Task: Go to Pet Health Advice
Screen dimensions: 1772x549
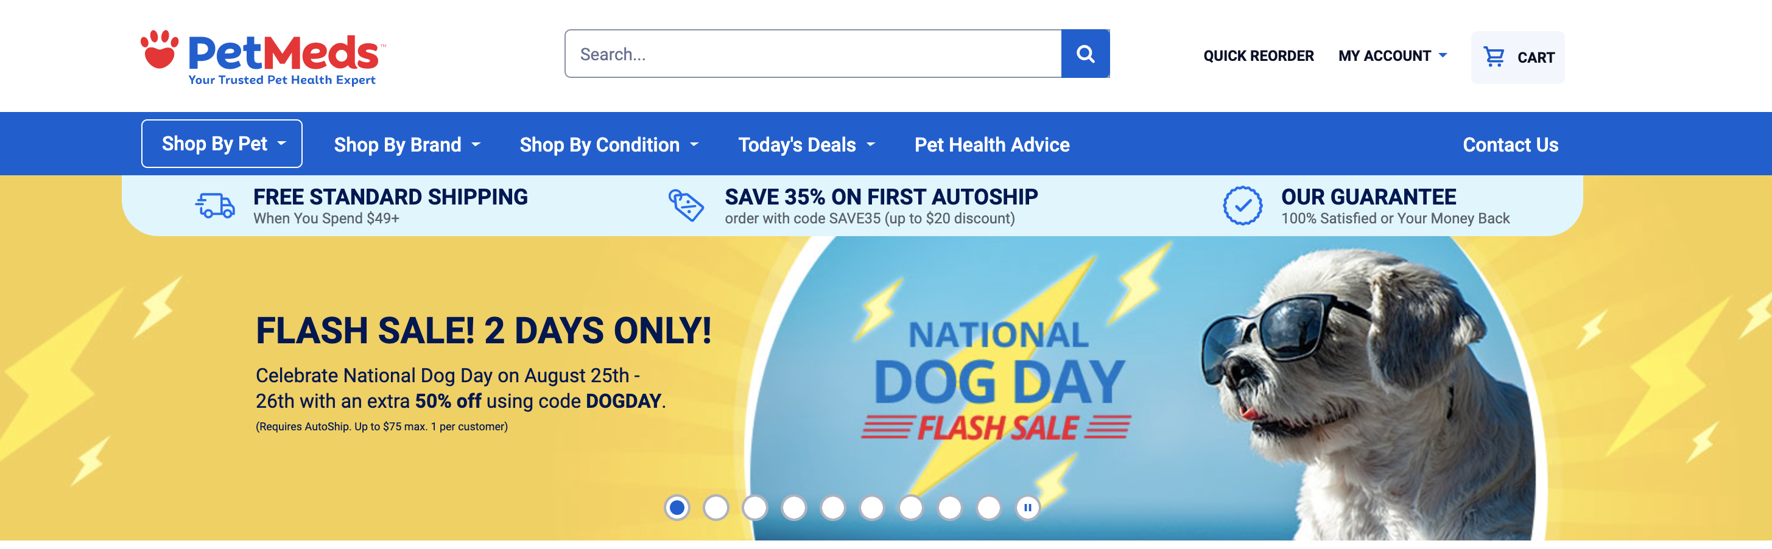Action: 991,145
